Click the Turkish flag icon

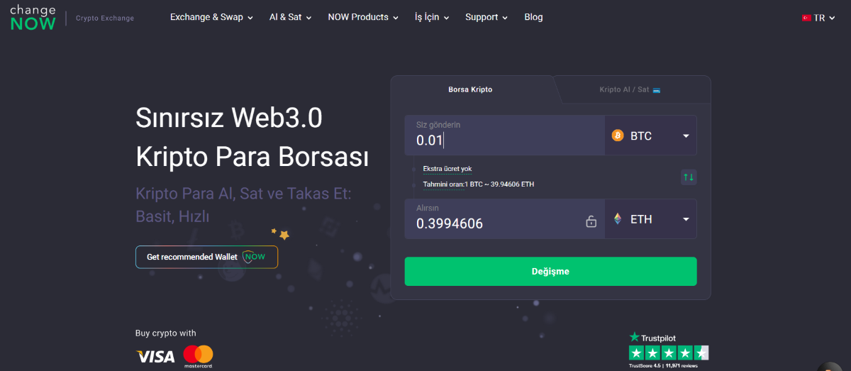pos(806,18)
